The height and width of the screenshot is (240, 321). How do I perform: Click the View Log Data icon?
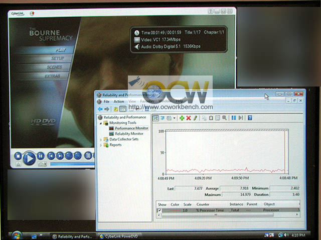click(x=163, y=118)
